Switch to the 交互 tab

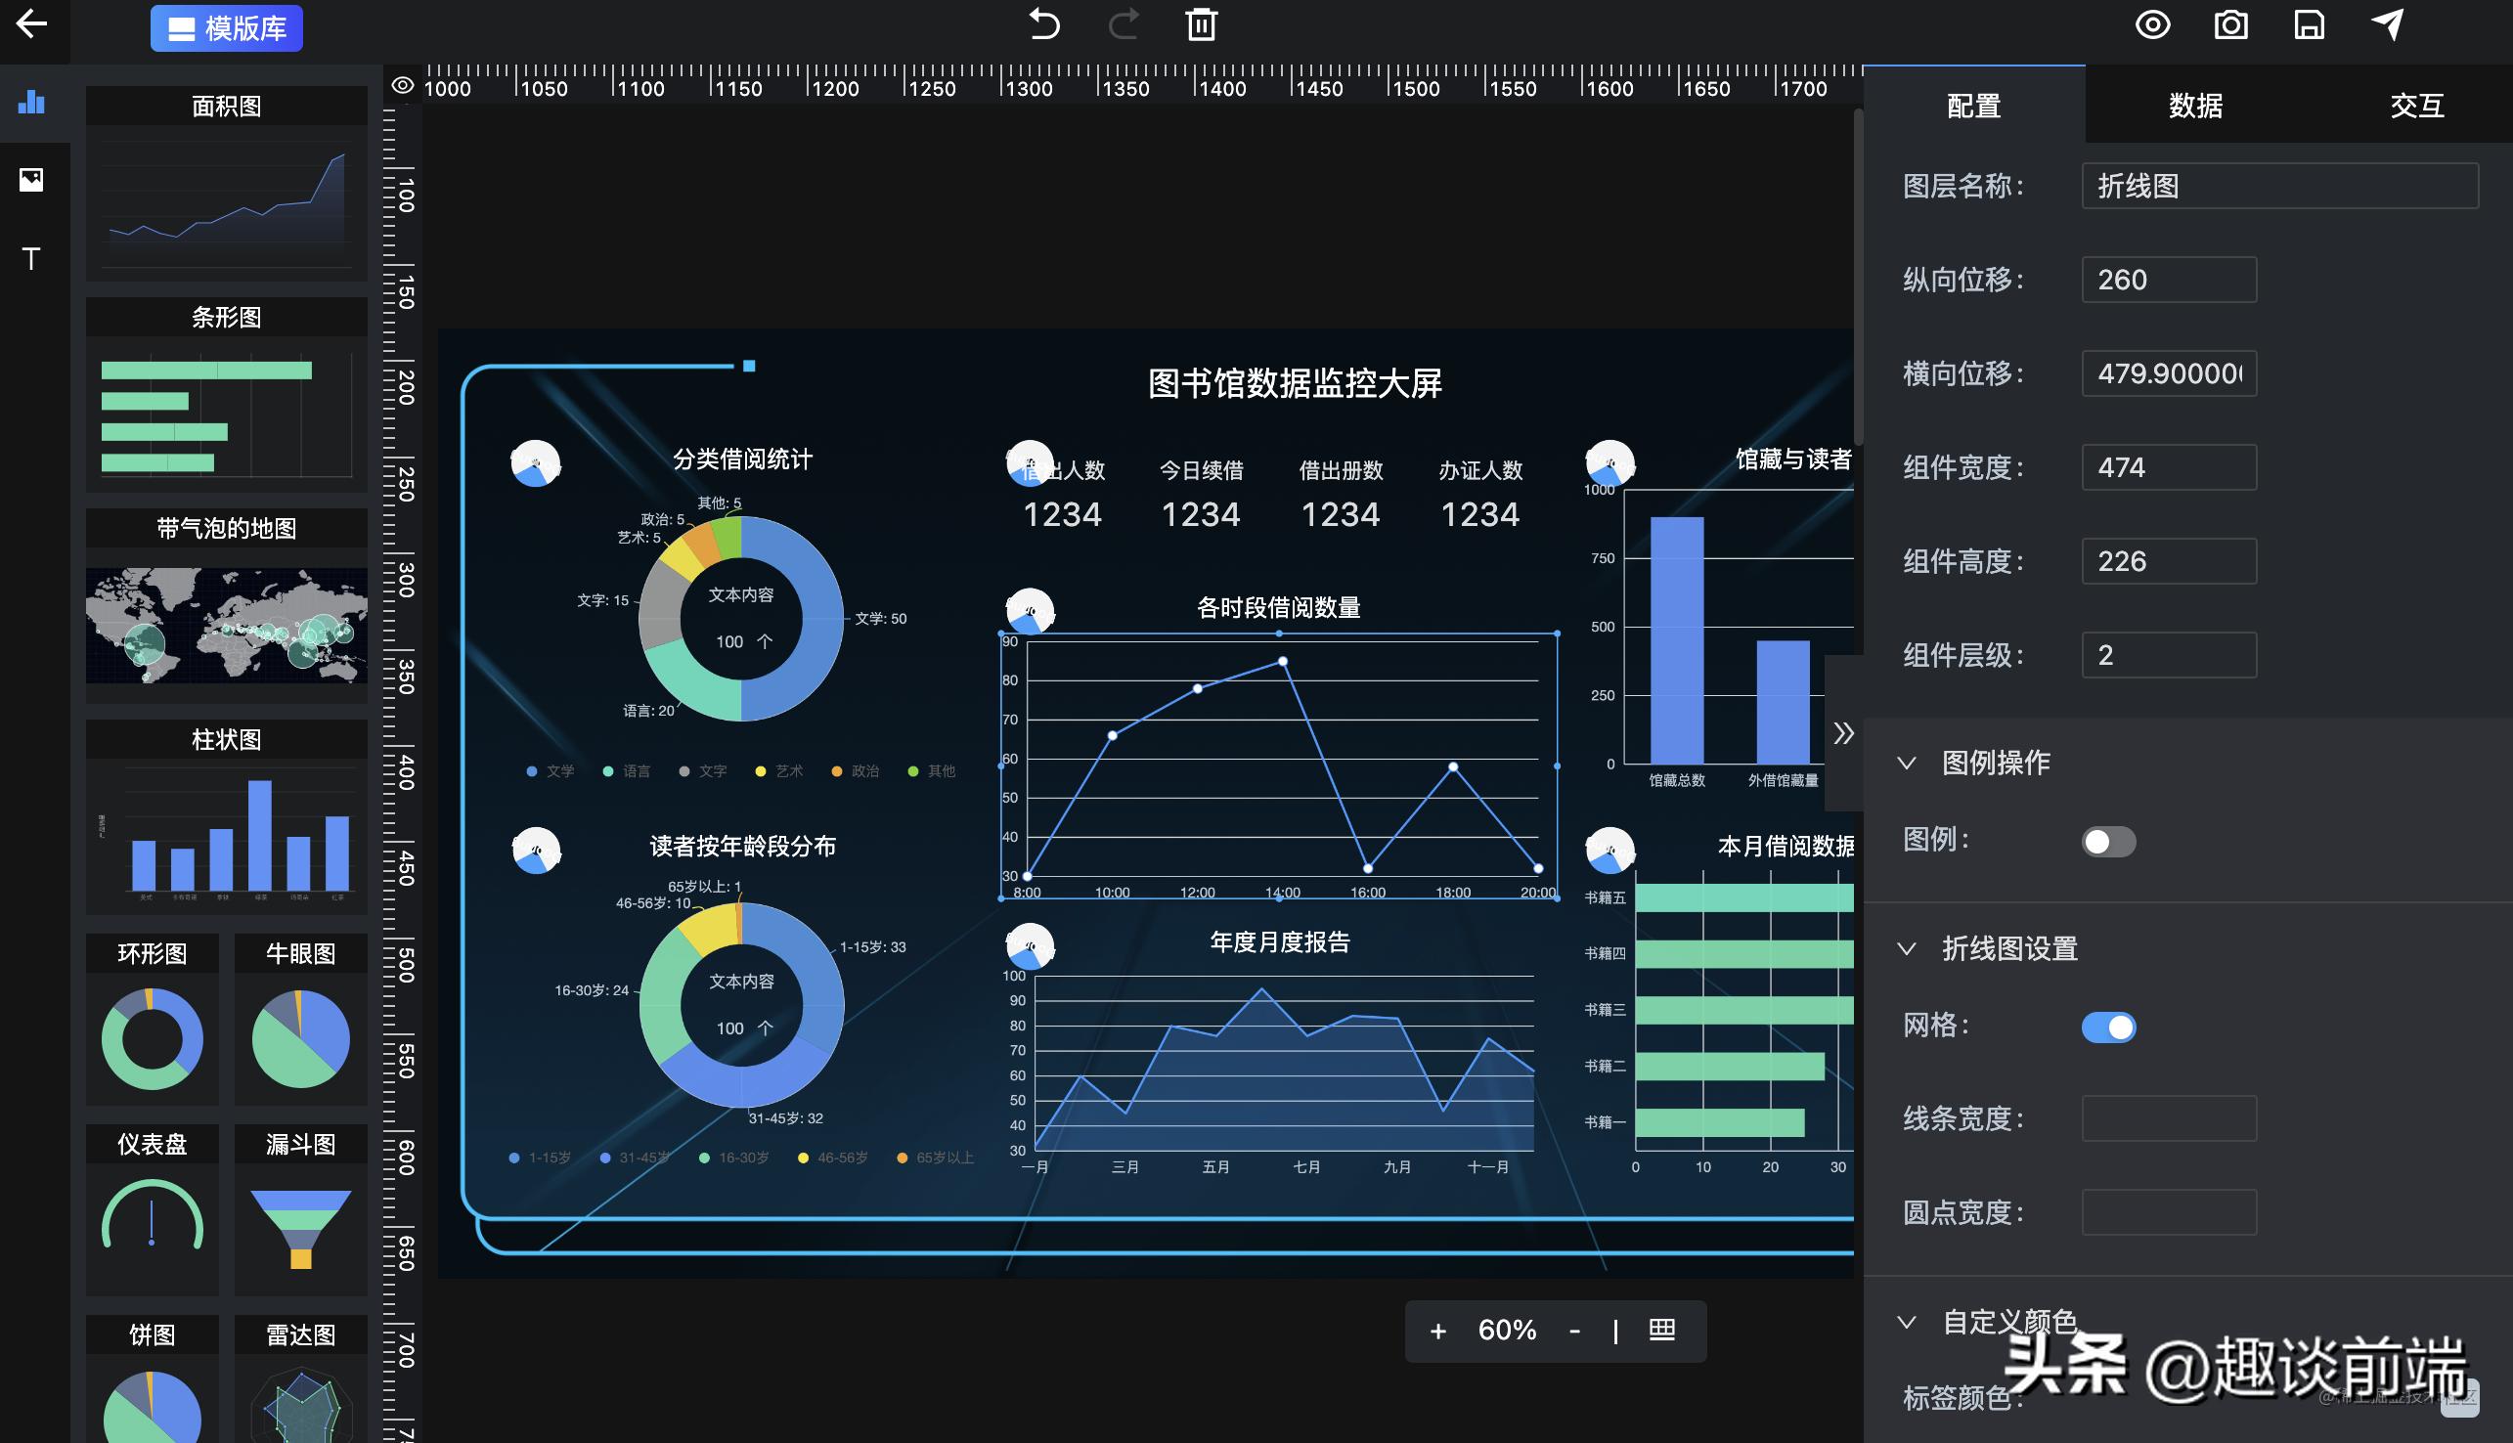[2417, 105]
